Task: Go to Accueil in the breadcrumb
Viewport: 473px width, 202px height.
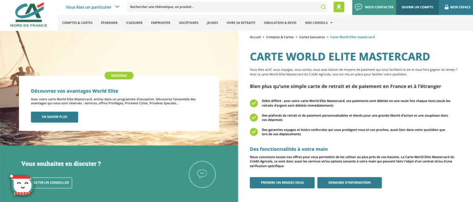Action: point(256,36)
